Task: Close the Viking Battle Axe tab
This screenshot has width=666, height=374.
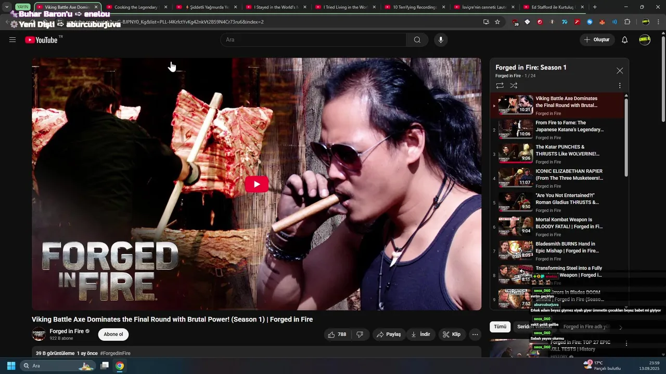Action: pos(96,7)
